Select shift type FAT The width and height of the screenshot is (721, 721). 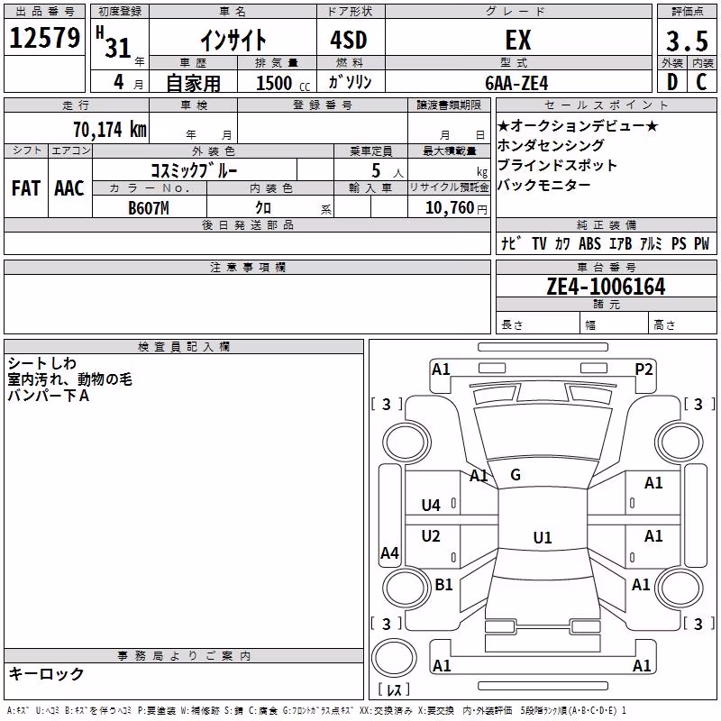[26, 188]
